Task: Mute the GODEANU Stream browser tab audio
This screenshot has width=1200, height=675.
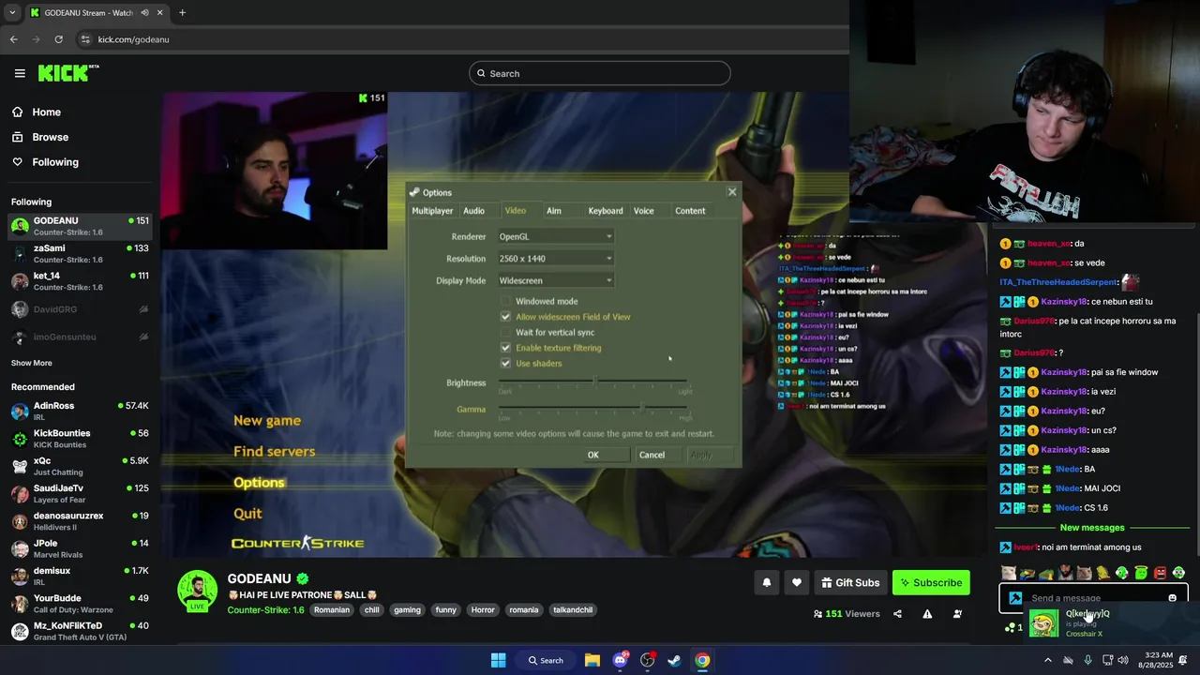Action: pos(145,13)
